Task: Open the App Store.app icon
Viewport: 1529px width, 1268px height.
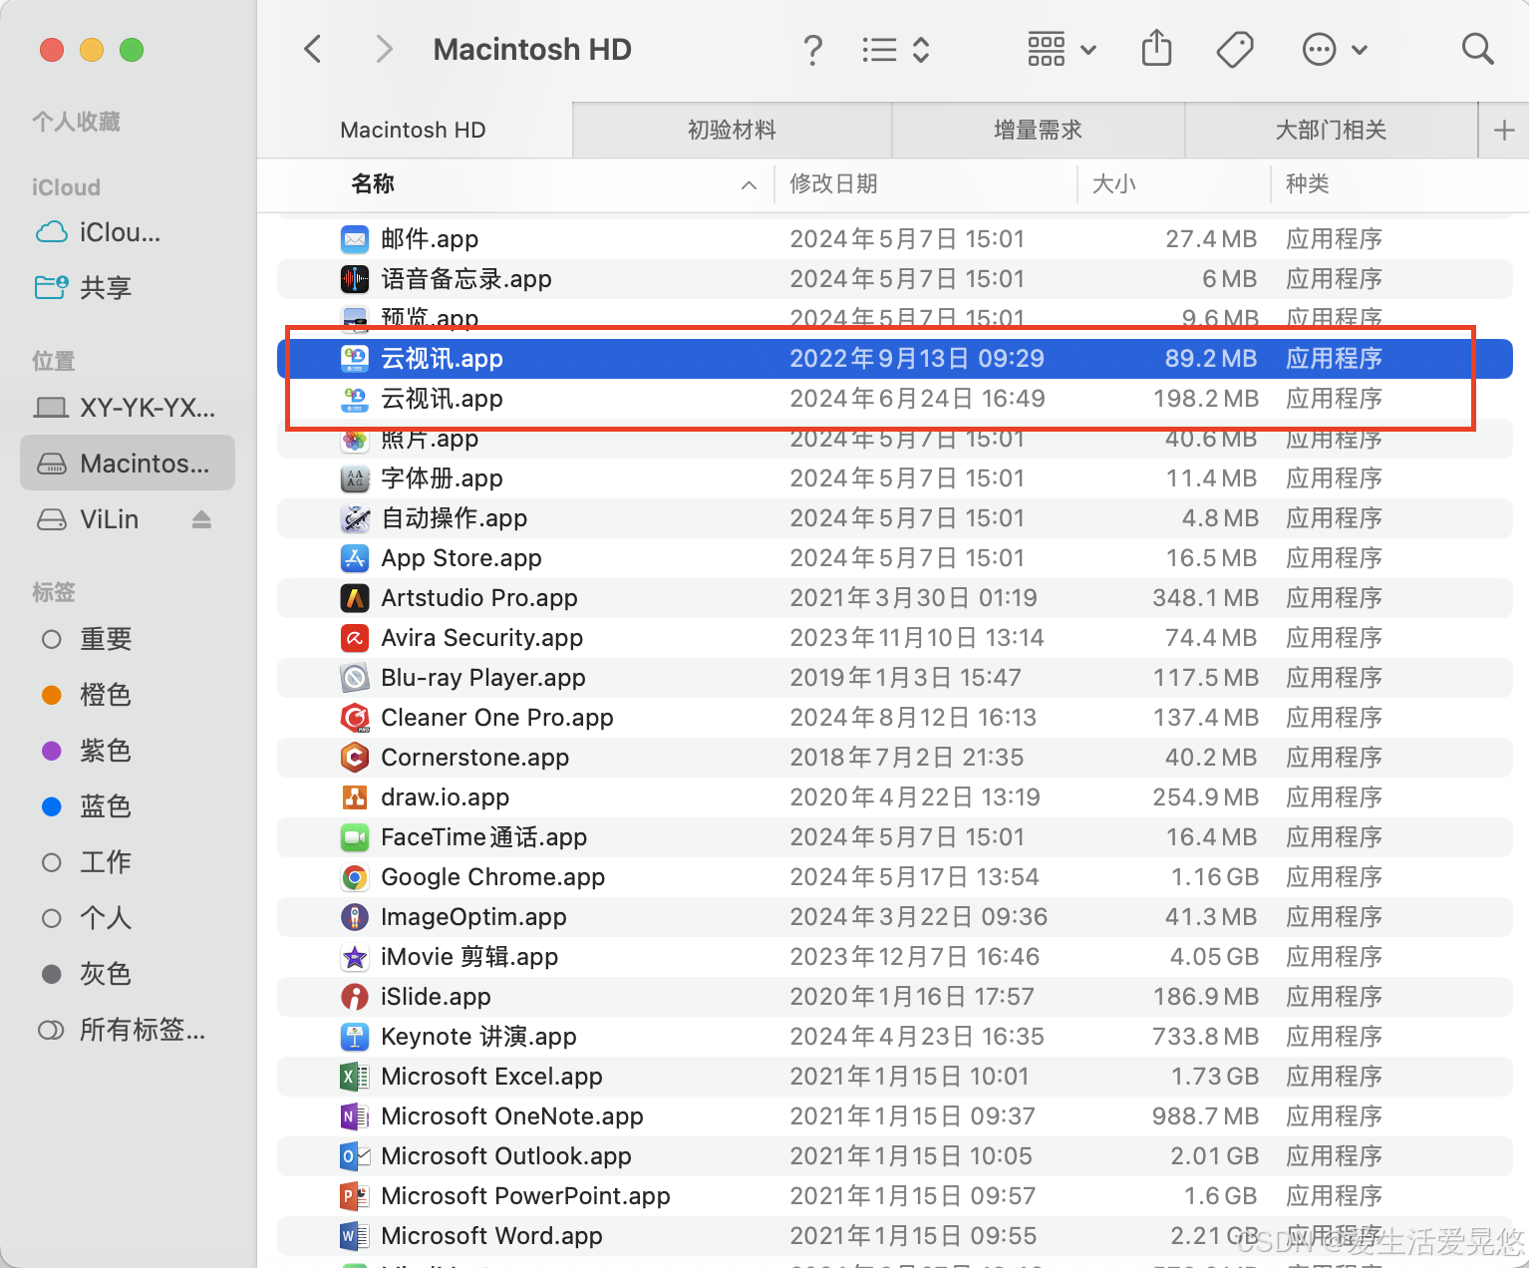Action: coord(355,558)
